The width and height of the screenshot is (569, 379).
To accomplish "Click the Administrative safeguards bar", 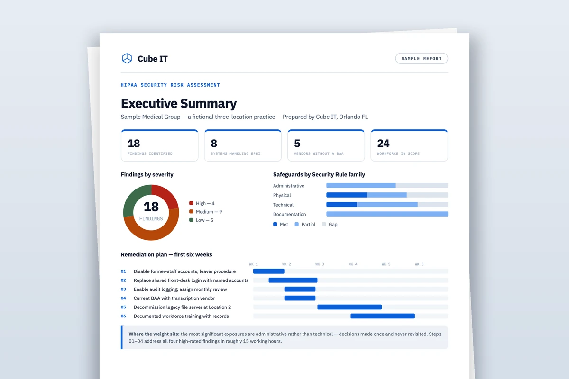I will [x=387, y=186].
